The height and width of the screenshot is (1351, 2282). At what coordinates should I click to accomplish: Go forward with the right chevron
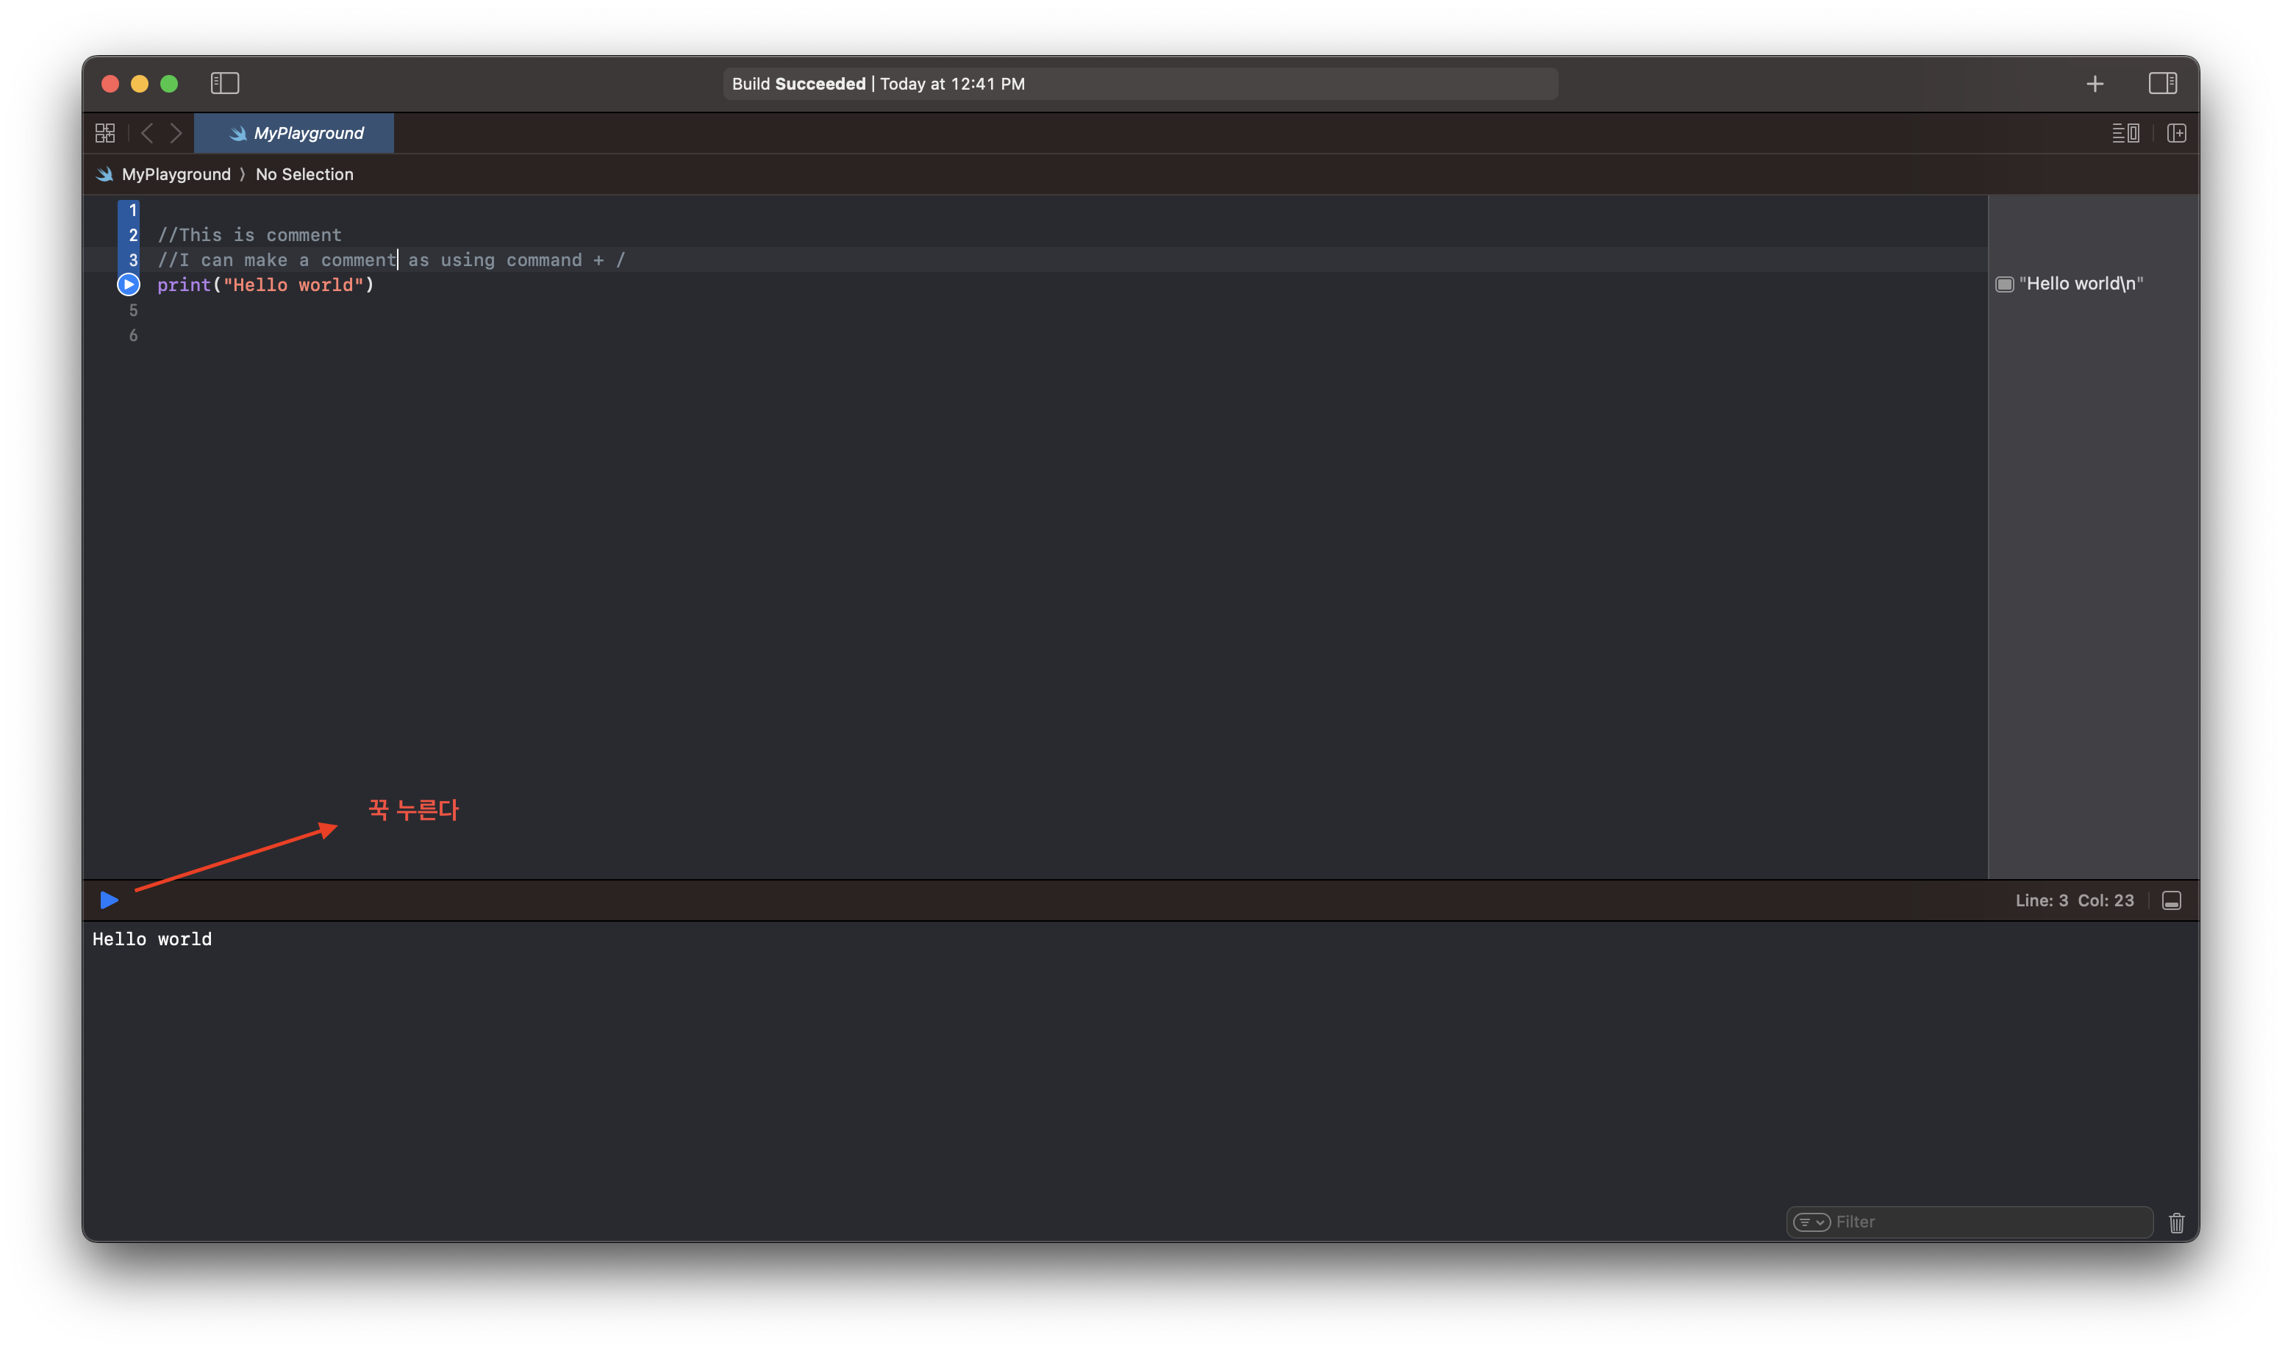176,134
